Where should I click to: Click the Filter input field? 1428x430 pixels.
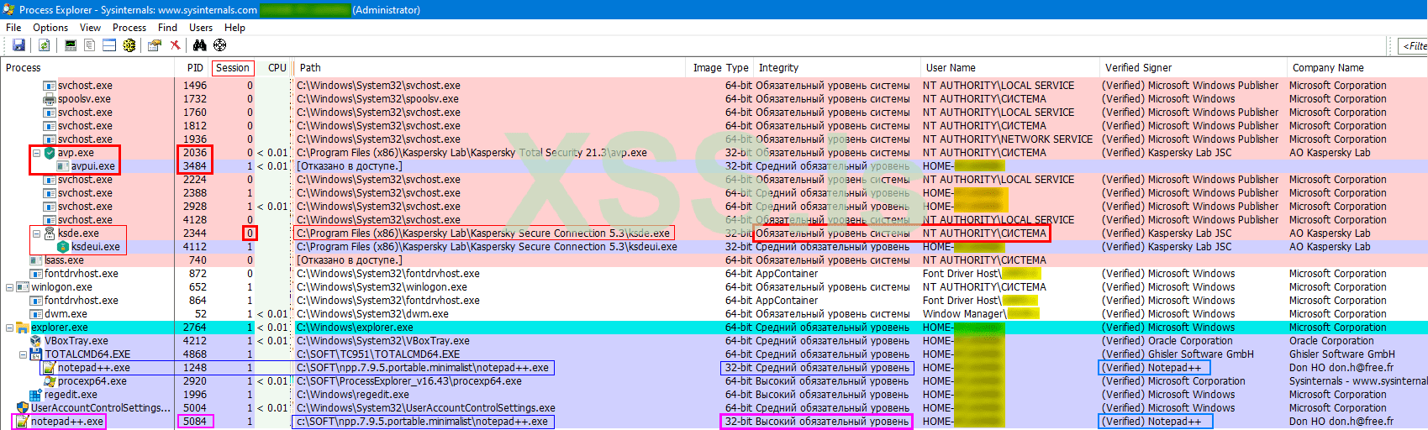pos(1414,45)
